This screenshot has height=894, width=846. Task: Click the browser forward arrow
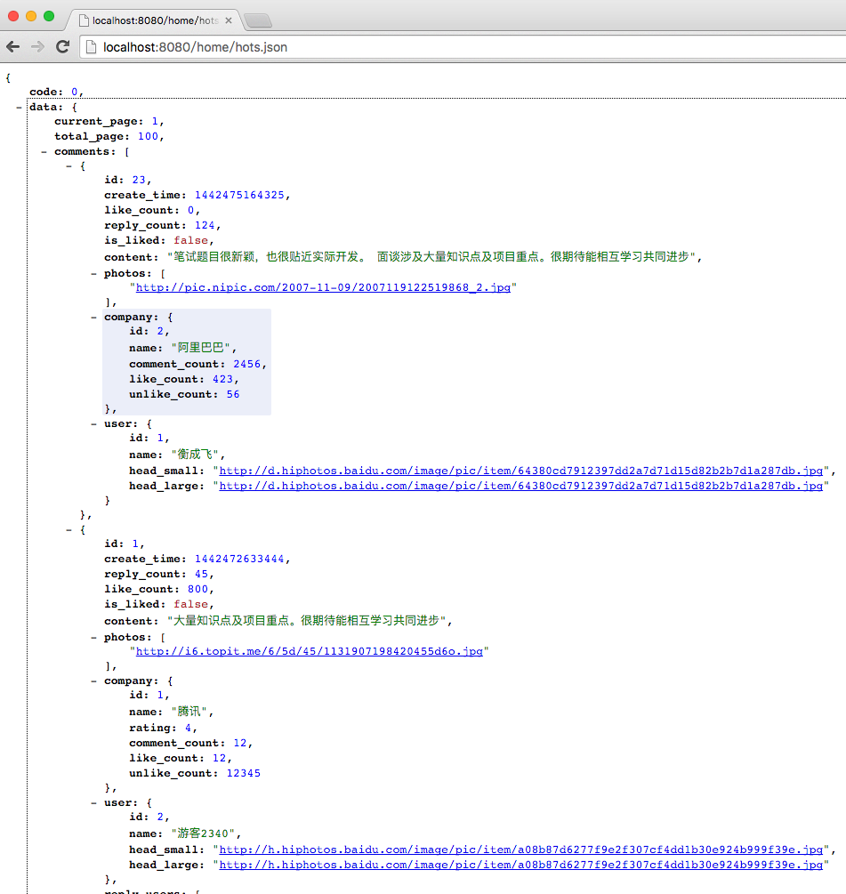(x=37, y=47)
